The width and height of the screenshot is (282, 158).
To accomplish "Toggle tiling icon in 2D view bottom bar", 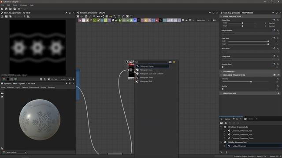I will [x=41, y=79].
